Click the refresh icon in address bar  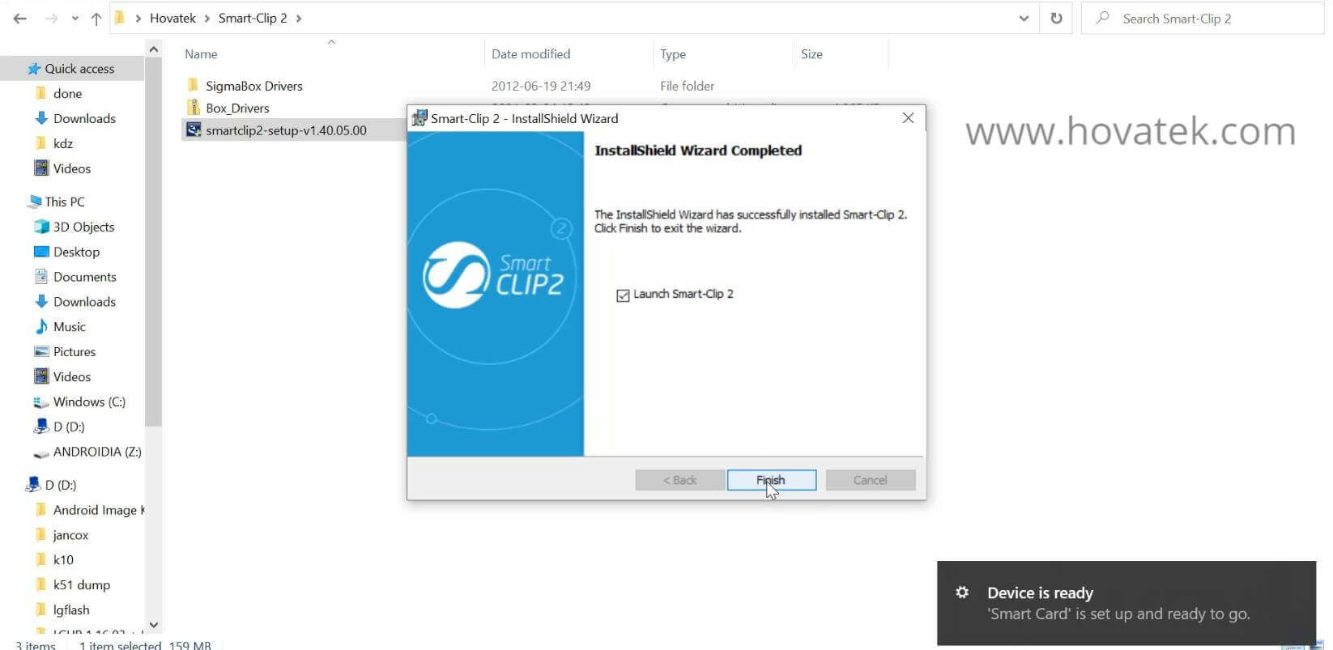[1056, 19]
